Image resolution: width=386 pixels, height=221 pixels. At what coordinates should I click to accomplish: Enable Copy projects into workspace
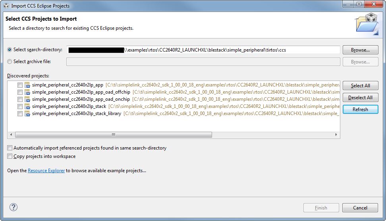[x=10, y=156]
